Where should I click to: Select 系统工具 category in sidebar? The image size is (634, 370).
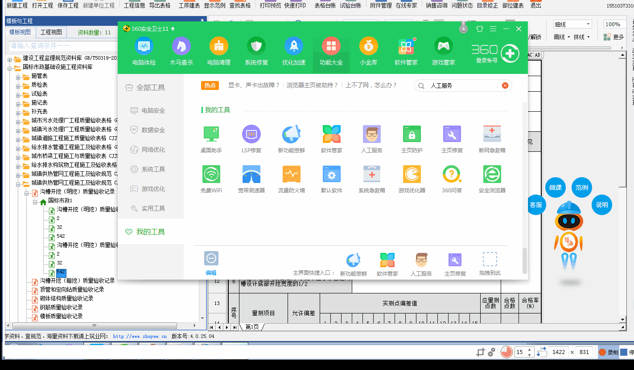coord(153,169)
